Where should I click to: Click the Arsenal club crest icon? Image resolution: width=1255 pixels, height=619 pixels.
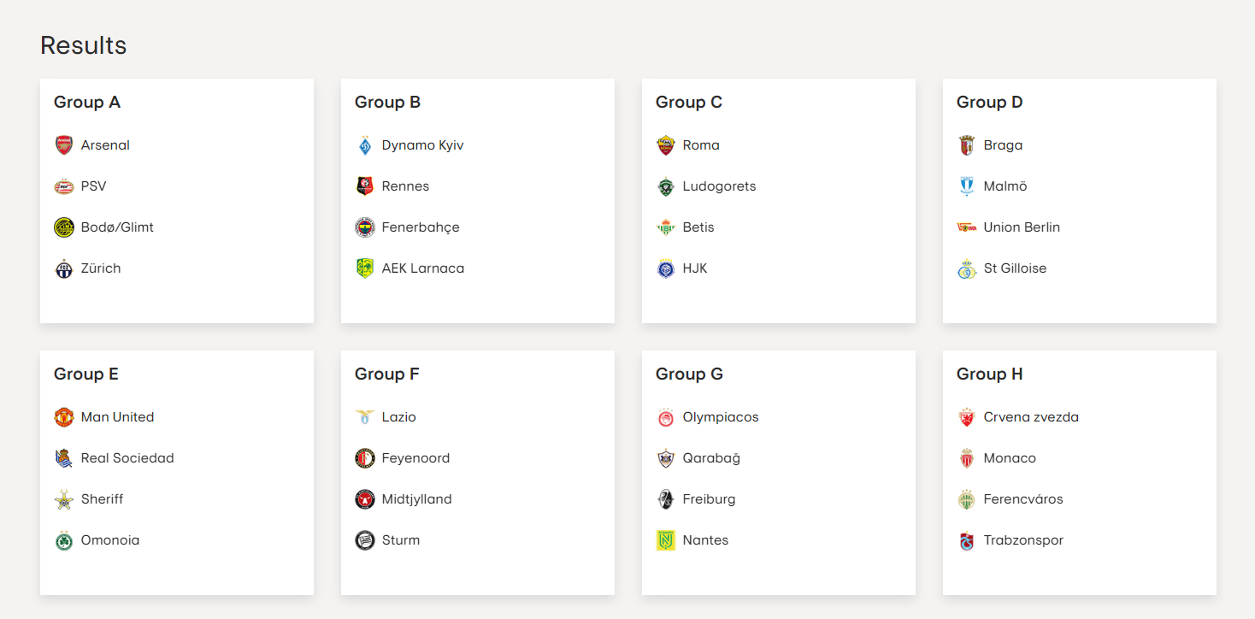pyautogui.click(x=64, y=145)
